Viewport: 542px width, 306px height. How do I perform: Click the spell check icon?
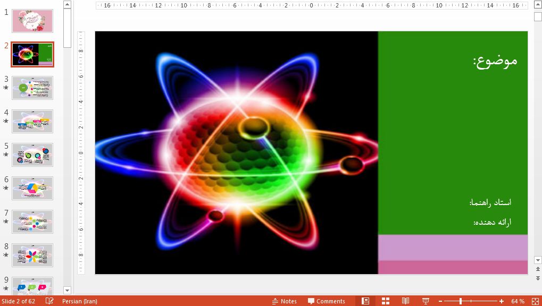point(49,301)
